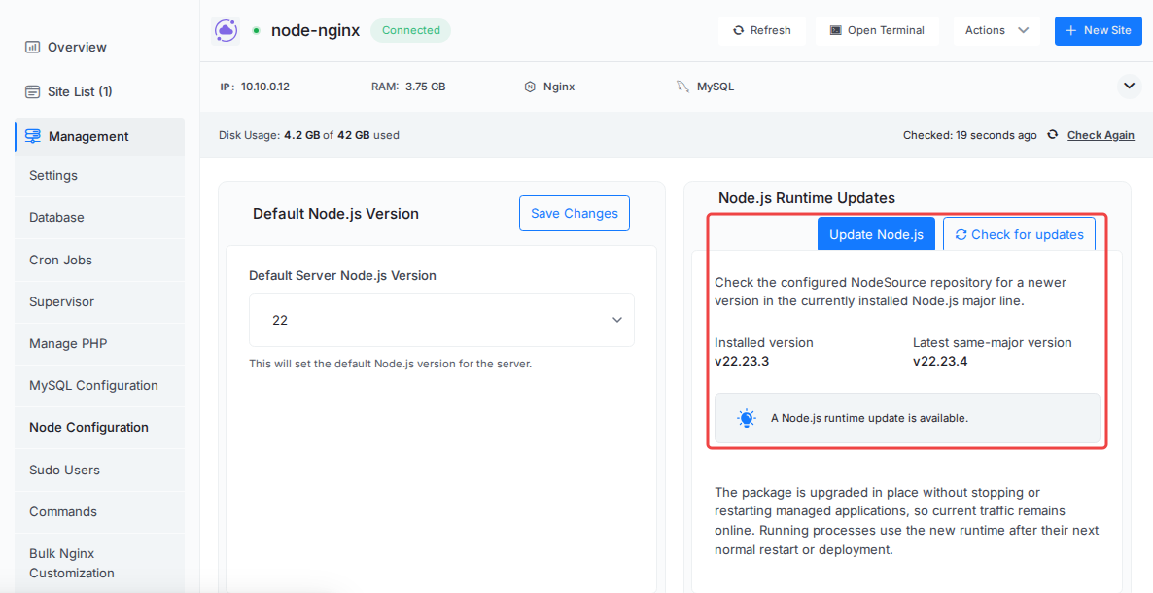Expand the server details chevron

(1129, 87)
